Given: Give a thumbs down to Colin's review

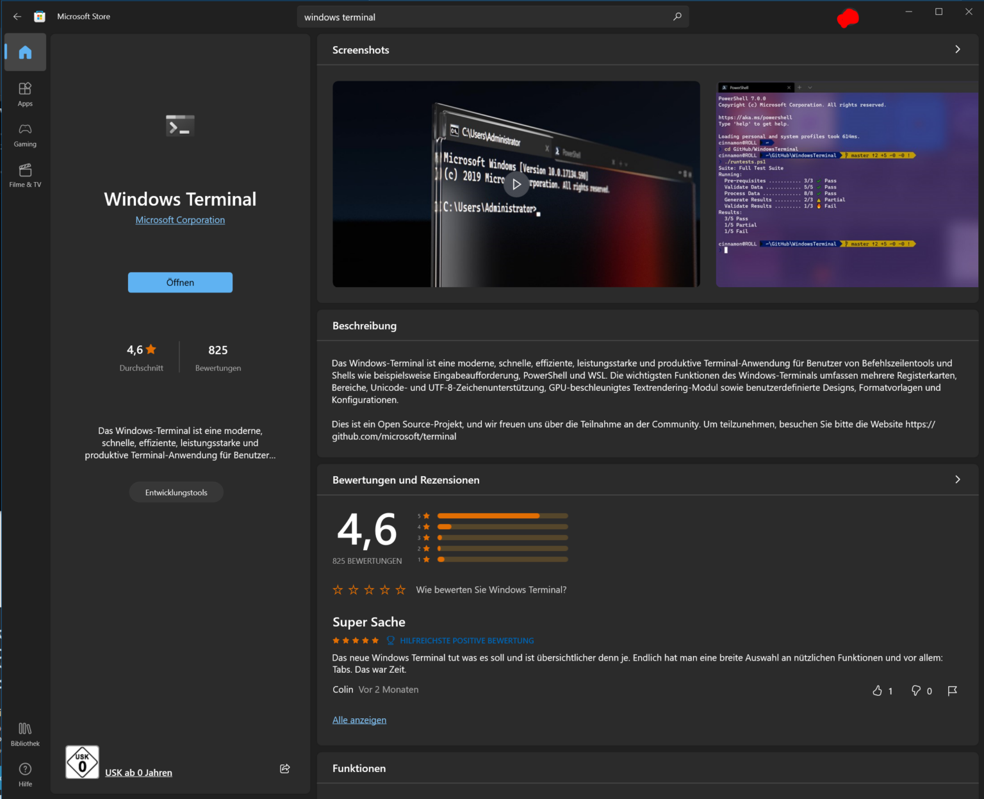Looking at the screenshot, I should 916,691.
